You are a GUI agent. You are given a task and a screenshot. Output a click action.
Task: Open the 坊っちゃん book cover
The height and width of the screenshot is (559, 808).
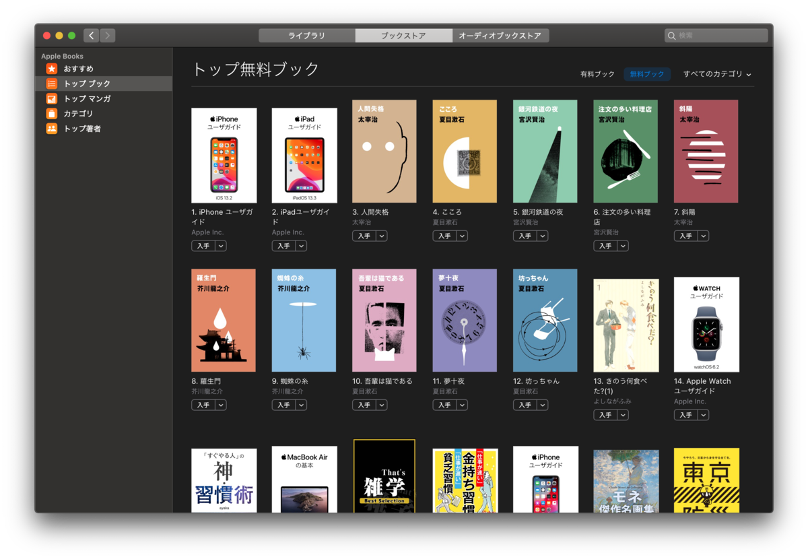545,321
